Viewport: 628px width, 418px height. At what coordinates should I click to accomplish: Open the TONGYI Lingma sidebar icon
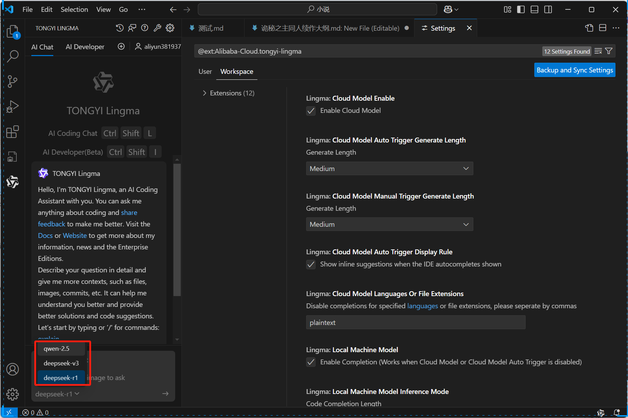13,182
